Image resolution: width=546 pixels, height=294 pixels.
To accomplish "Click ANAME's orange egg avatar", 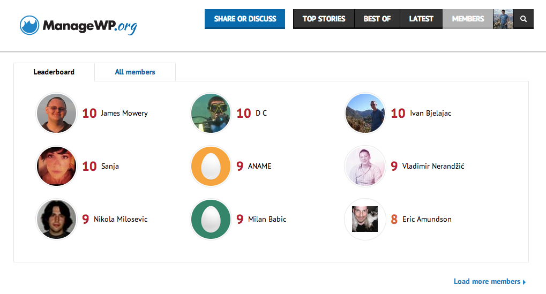I will pos(211,166).
